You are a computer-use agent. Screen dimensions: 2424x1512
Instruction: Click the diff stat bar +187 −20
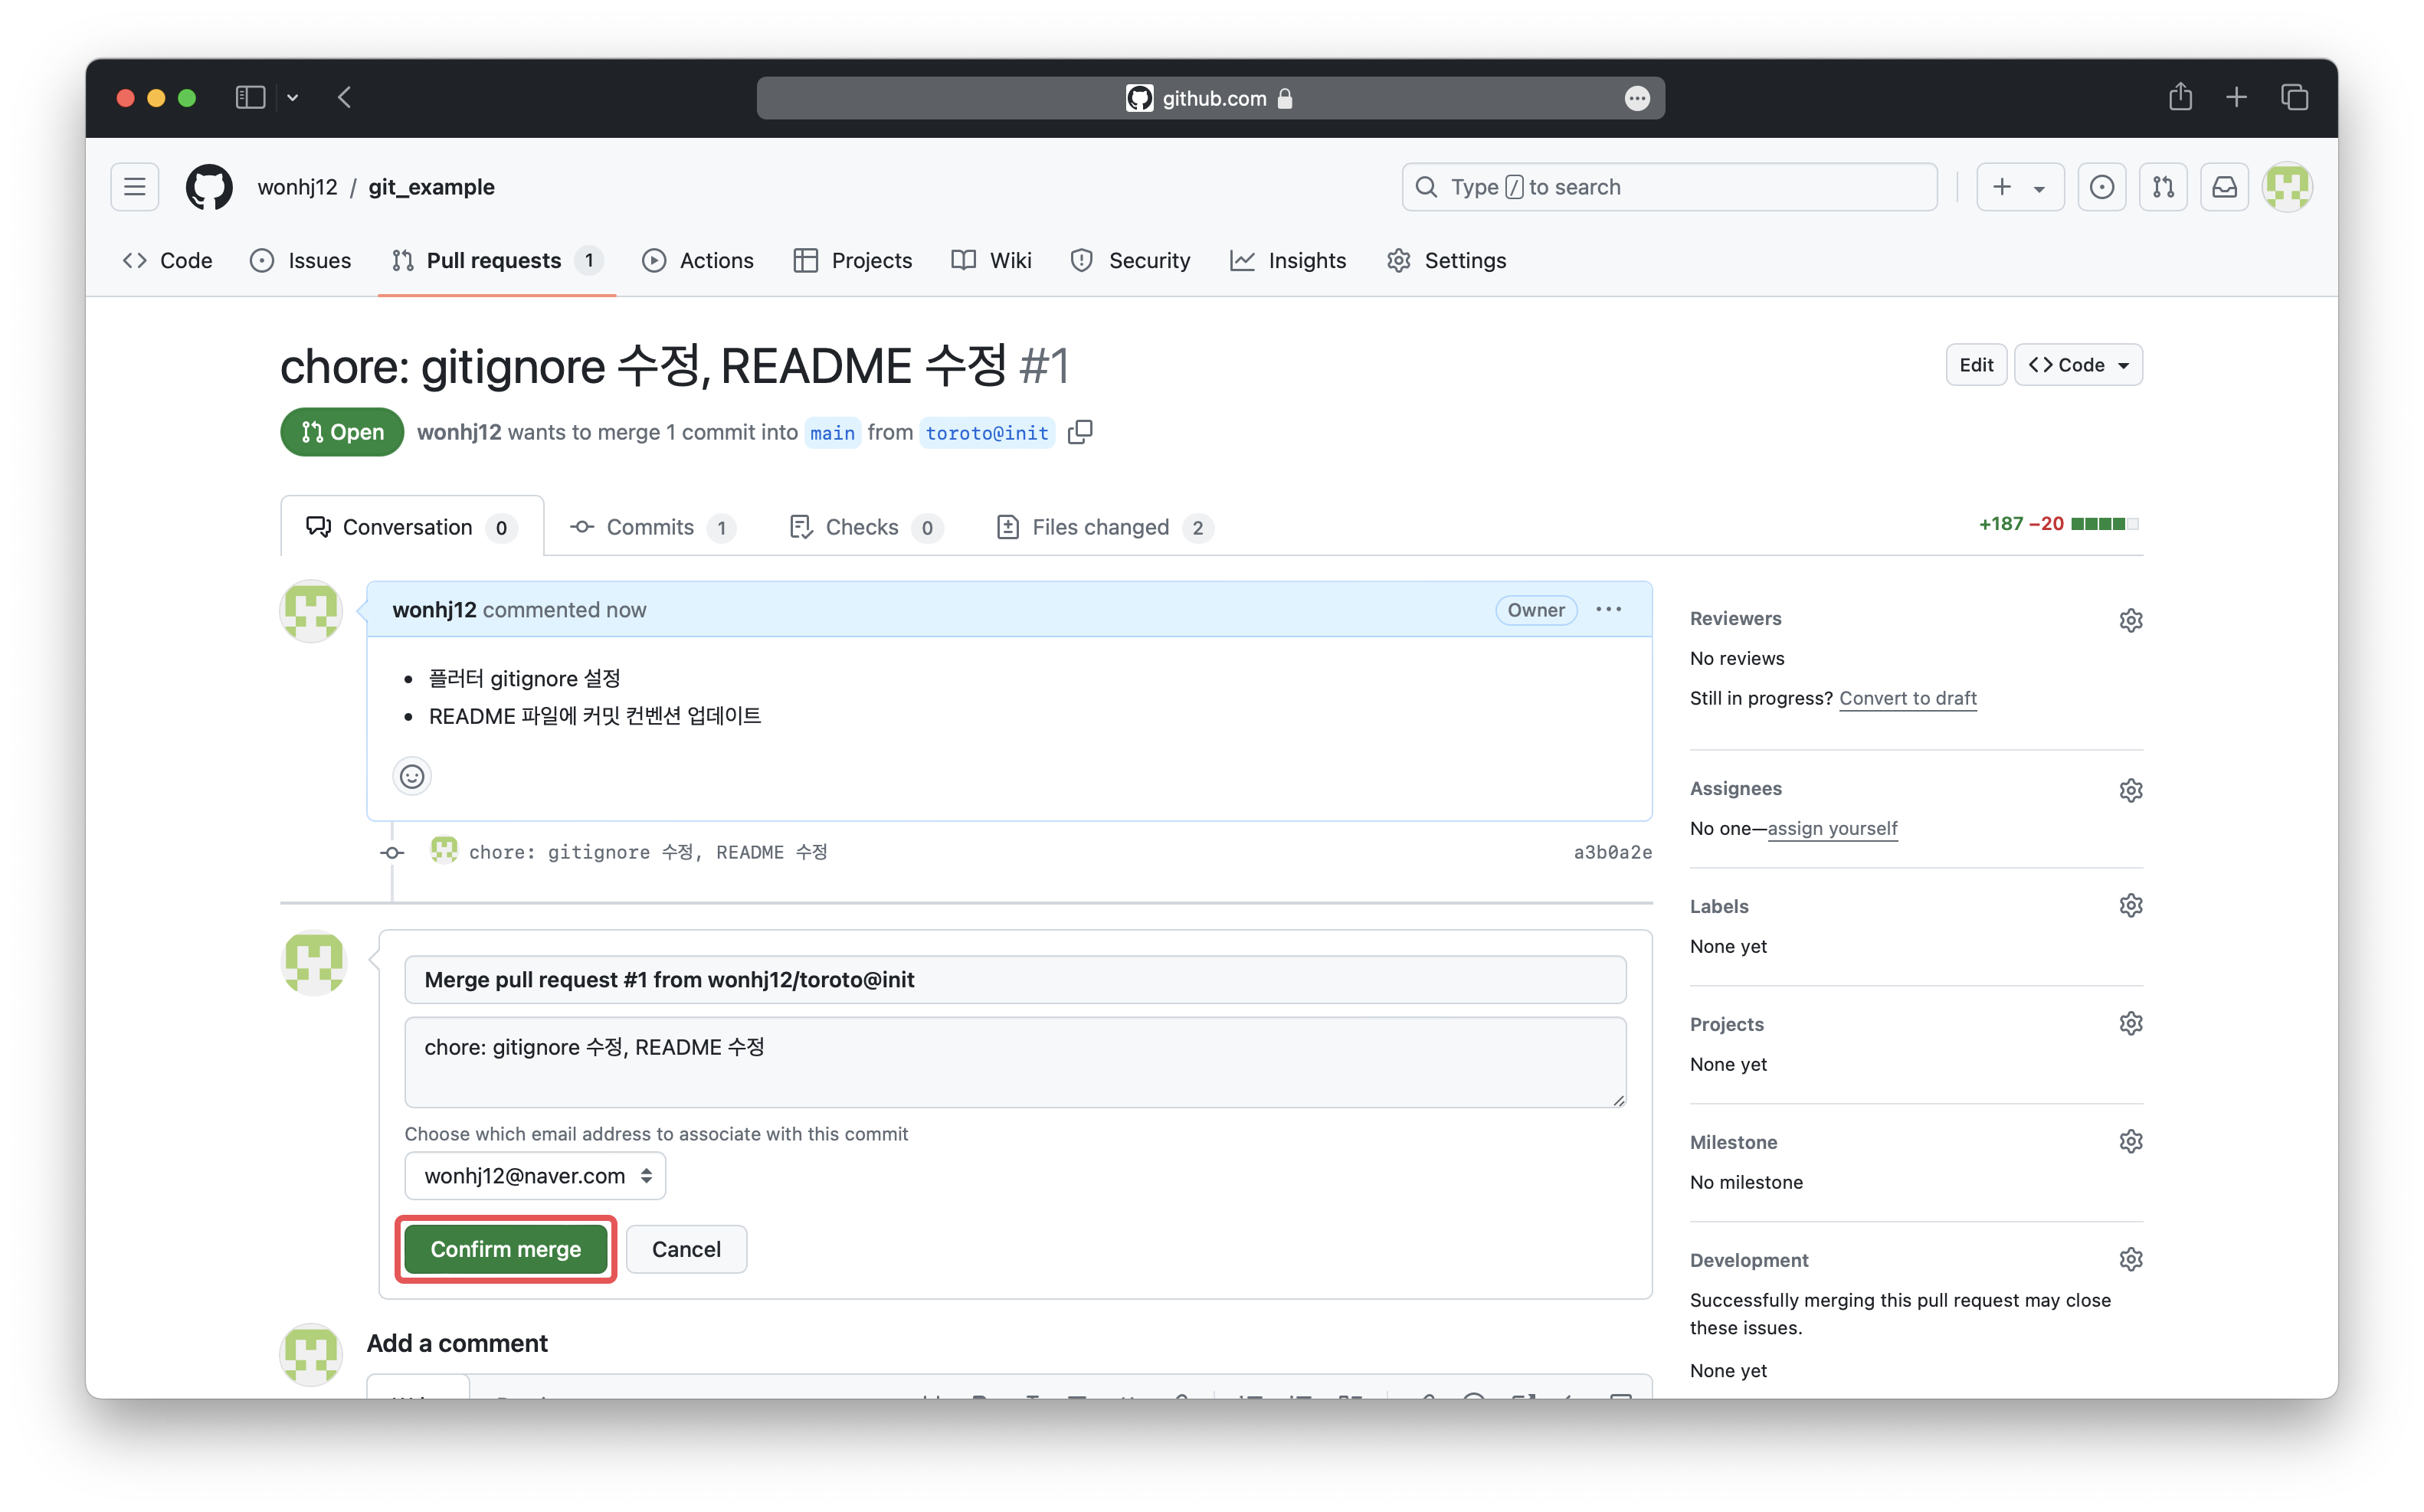pyautogui.click(x=2057, y=524)
